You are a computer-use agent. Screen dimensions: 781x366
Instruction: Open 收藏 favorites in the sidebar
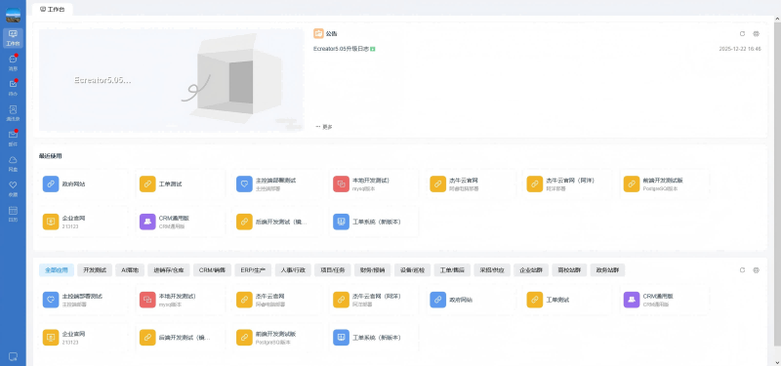point(13,189)
